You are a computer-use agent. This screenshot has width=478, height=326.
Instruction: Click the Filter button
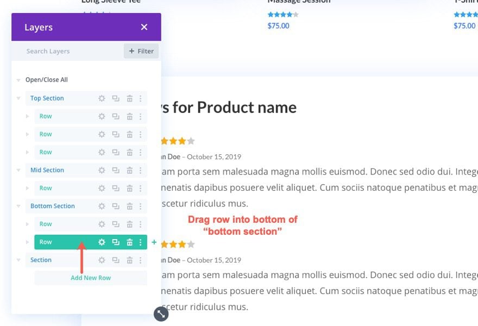(141, 51)
